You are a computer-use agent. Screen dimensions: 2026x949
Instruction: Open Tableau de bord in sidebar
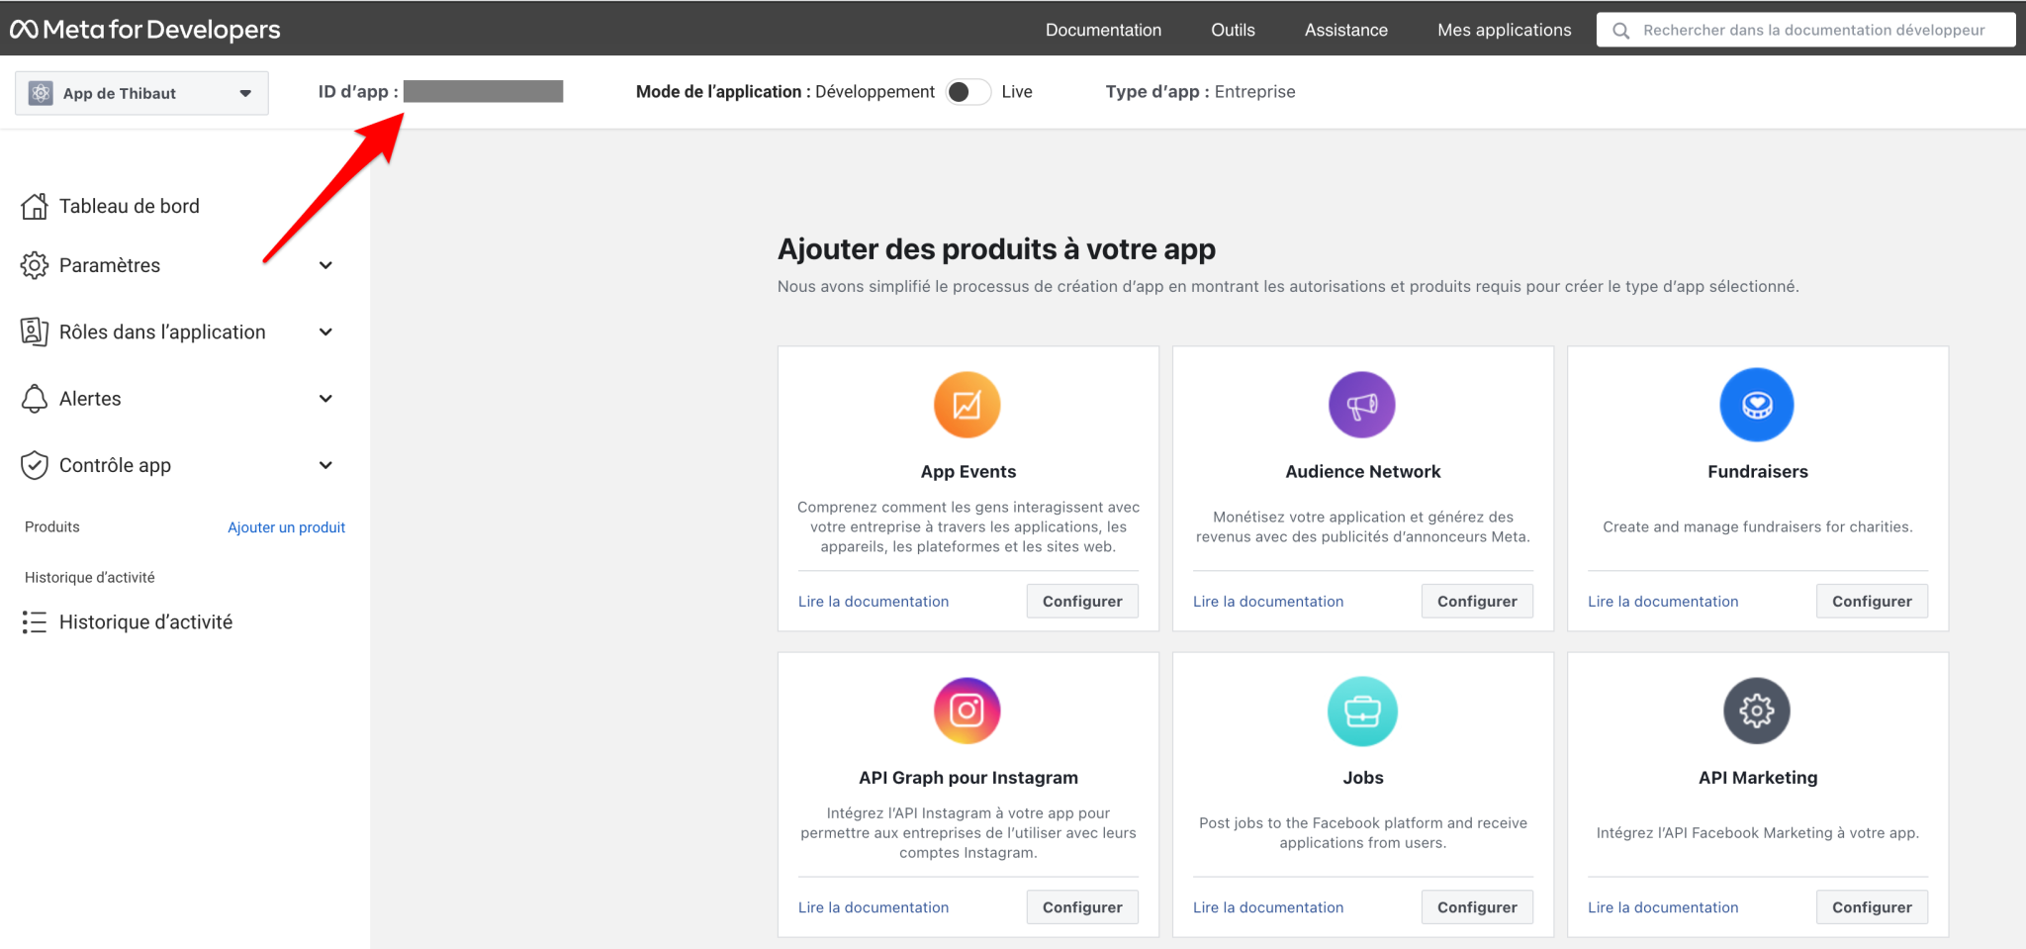point(129,206)
